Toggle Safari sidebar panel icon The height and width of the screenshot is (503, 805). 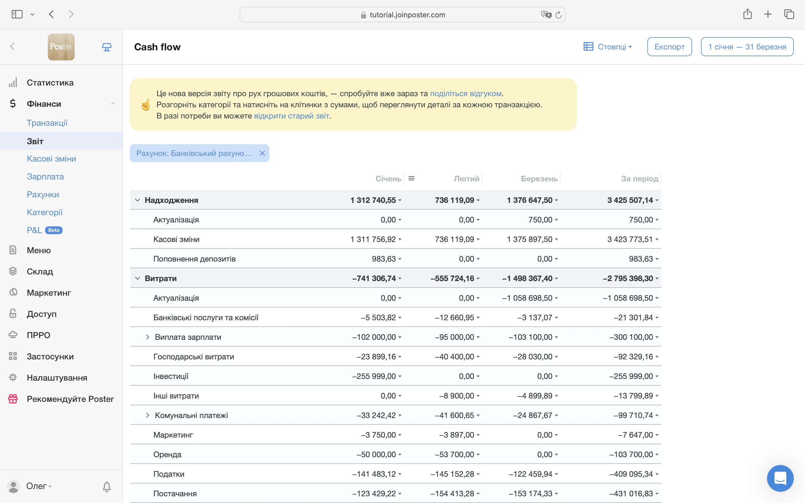pyautogui.click(x=17, y=14)
